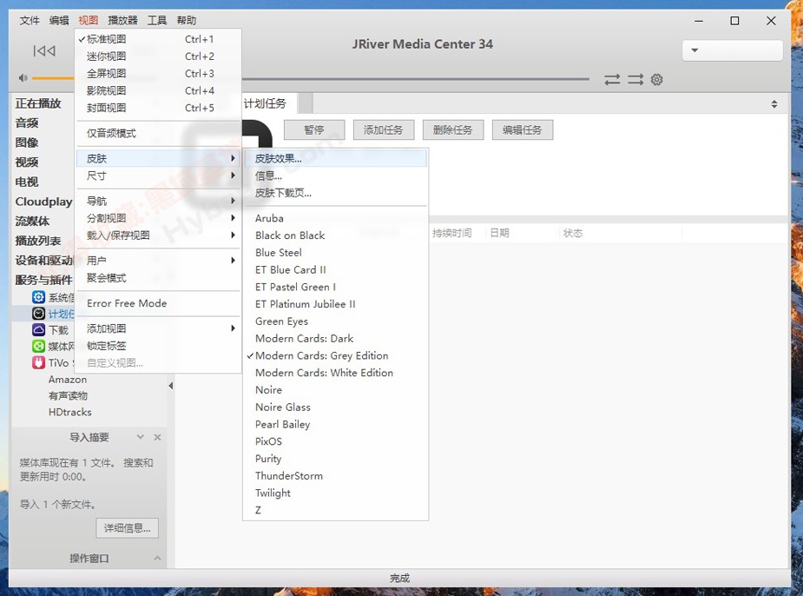The image size is (803, 596).
Task: Click the system info icon in the tree
Action: [38, 297]
